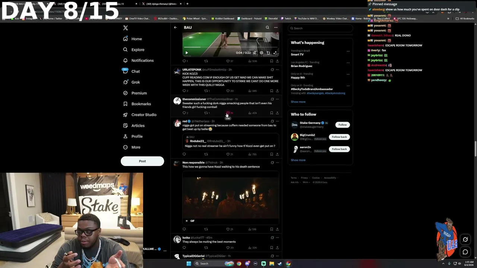
Task: Search within the BAU community
Action: pyautogui.click(x=267, y=28)
